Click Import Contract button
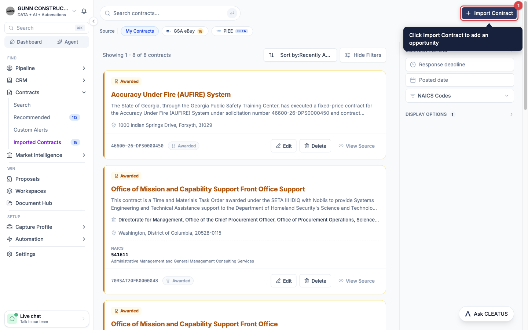Image resolution: width=528 pixels, height=330 pixels. click(489, 13)
